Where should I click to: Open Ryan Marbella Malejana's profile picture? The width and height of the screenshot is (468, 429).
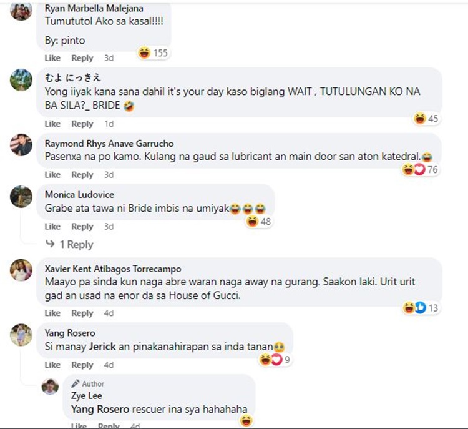21,10
